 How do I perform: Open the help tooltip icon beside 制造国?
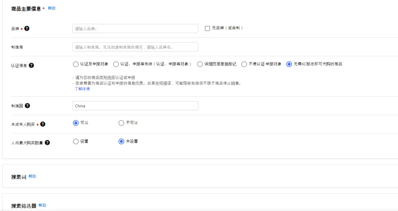click(x=27, y=105)
